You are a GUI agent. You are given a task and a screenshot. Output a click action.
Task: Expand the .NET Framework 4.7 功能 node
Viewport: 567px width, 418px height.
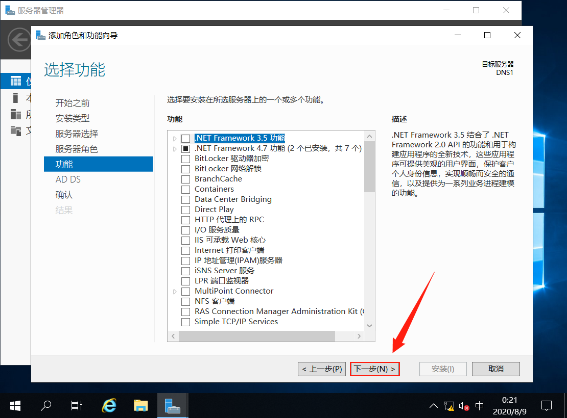tap(175, 149)
